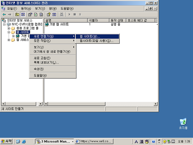Screen dimensions: 193x145
Task: Choose 속성(R) in context menu
Action: (53, 69)
